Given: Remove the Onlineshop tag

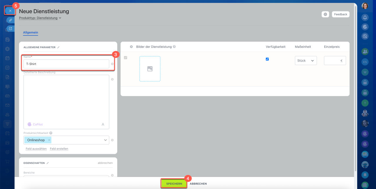Looking at the screenshot, I should (49, 140).
